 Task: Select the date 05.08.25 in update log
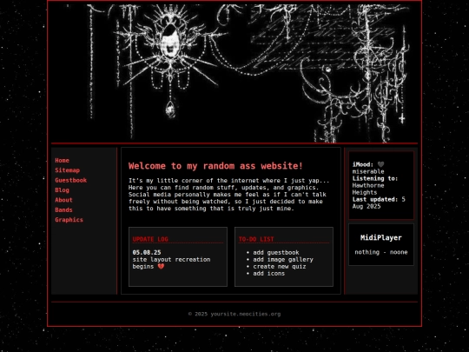[x=147, y=252]
